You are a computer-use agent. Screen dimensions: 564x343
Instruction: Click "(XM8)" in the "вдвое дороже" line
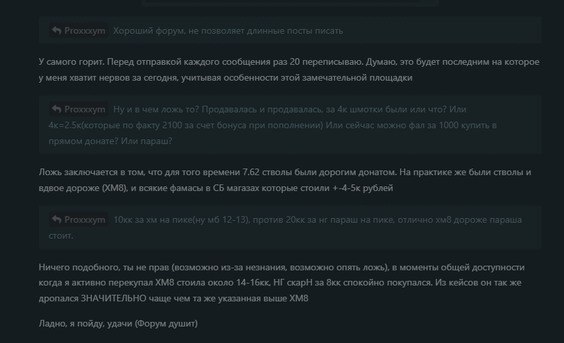115,188
